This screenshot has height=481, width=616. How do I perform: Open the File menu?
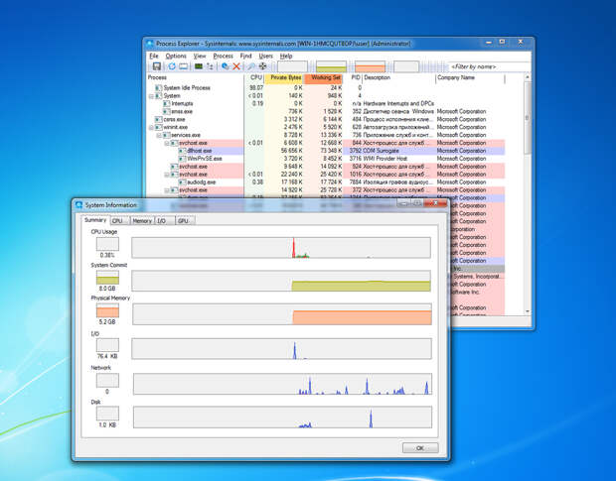[154, 57]
